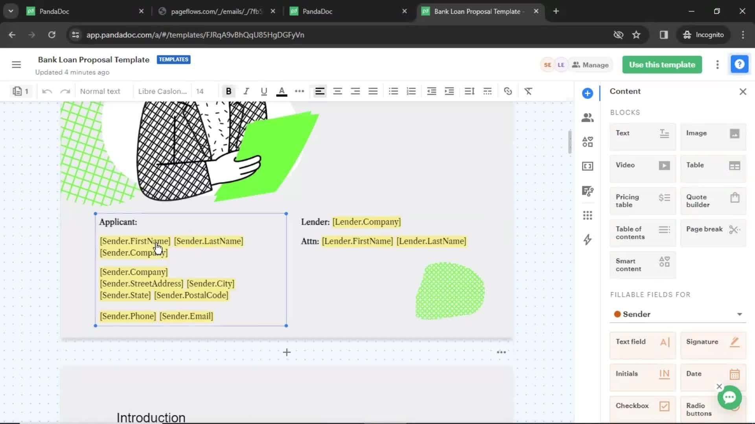Viewport: 755px width, 424px height.
Task: Click the Text alignment center icon
Action: [x=337, y=91]
